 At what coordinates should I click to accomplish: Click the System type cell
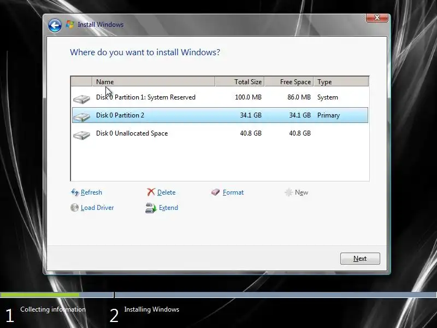327,97
